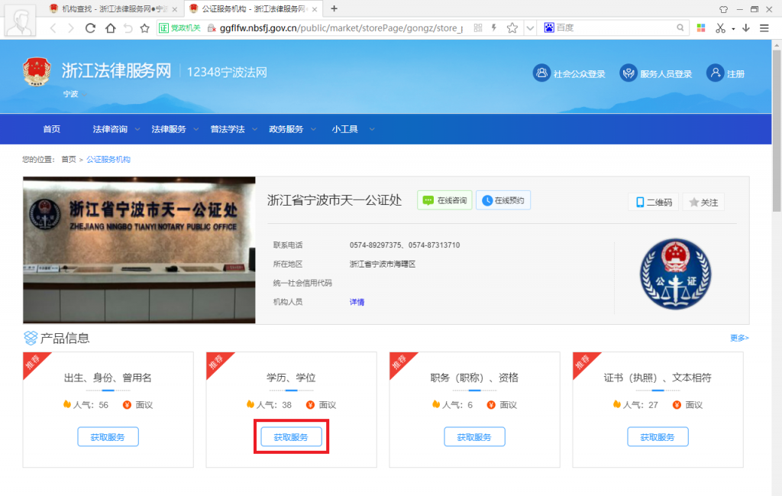Click the undo close-tab icon
782x496 pixels.
128,28
